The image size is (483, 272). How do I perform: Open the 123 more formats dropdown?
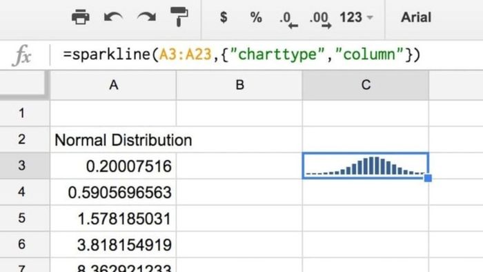(357, 17)
